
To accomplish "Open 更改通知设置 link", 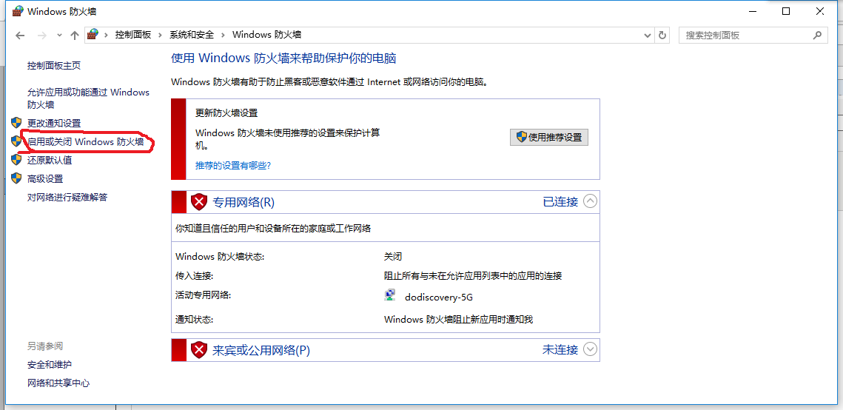I will pyautogui.click(x=54, y=123).
